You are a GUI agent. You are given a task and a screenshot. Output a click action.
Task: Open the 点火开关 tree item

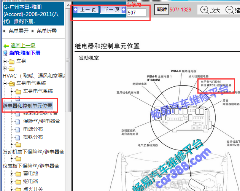point(33,189)
